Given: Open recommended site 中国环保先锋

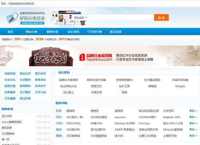Looking at the screenshot, I should pyautogui.click(x=180, y=80).
